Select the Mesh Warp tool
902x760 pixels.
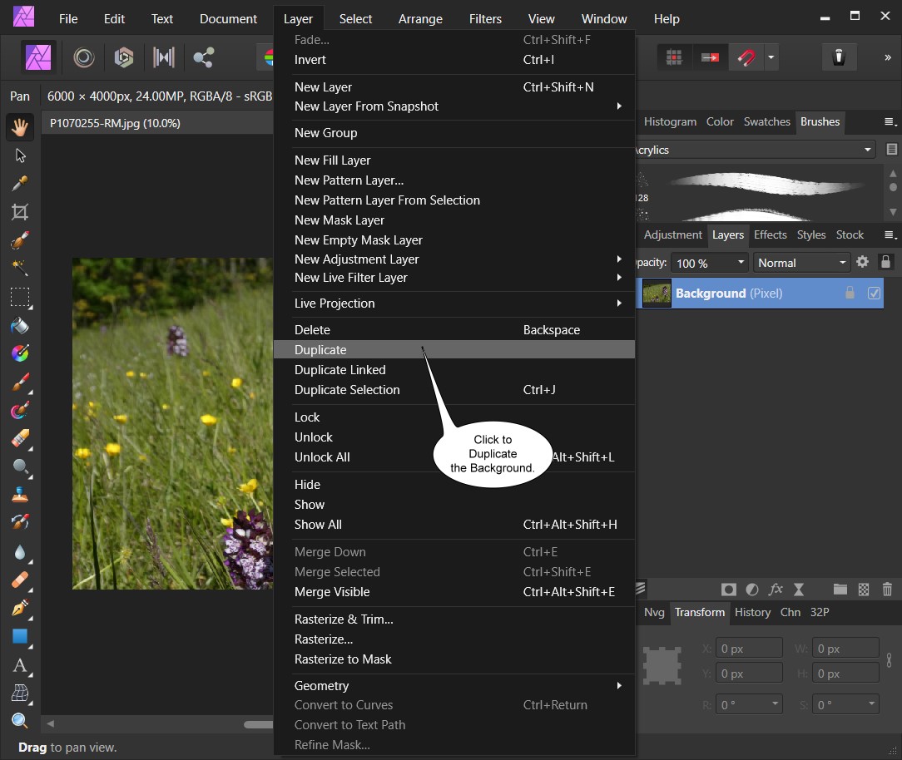point(20,693)
